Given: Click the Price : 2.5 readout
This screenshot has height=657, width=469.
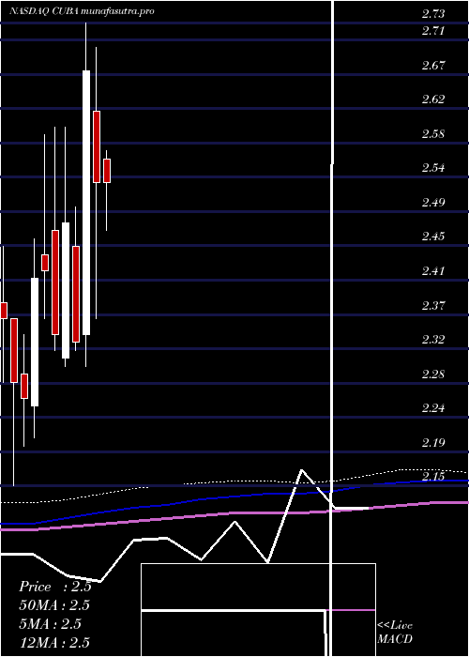Looking at the screenshot, I should click(54, 587).
